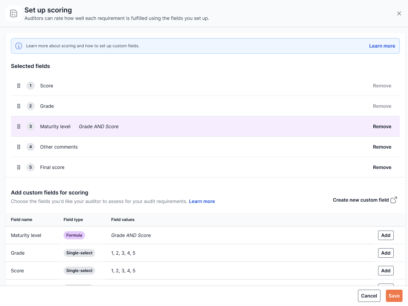Open the external link icon for new custom field

[x=394, y=200]
